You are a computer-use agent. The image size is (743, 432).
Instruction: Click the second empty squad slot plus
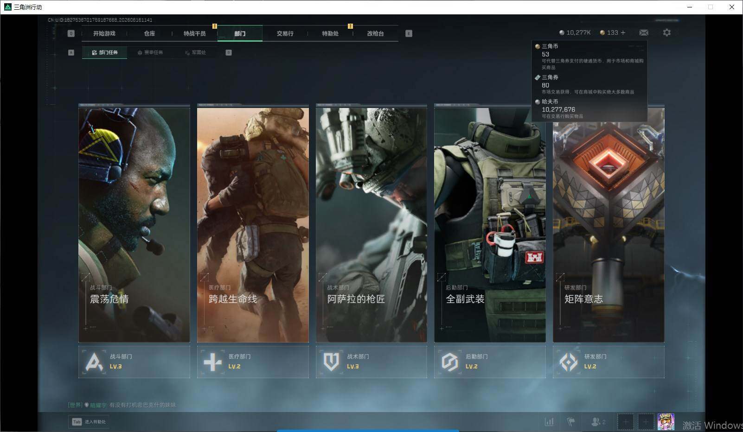pos(645,422)
